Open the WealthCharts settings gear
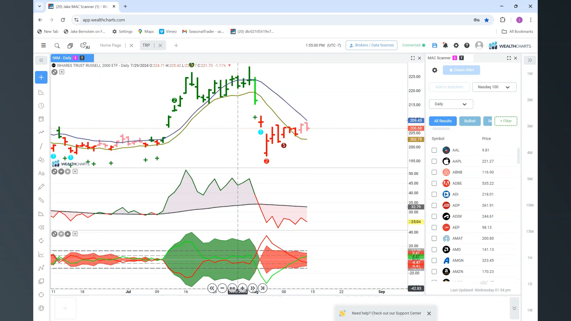Screen dimensions: 571x321 click(456, 45)
